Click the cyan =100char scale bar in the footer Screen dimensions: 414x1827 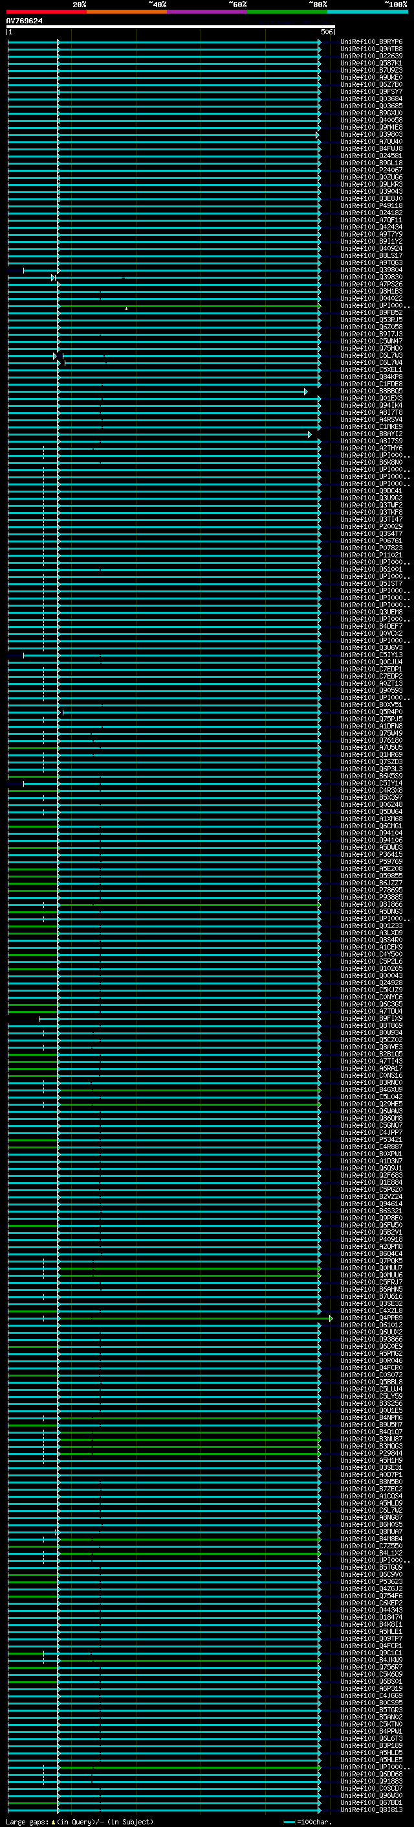click(289, 1822)
